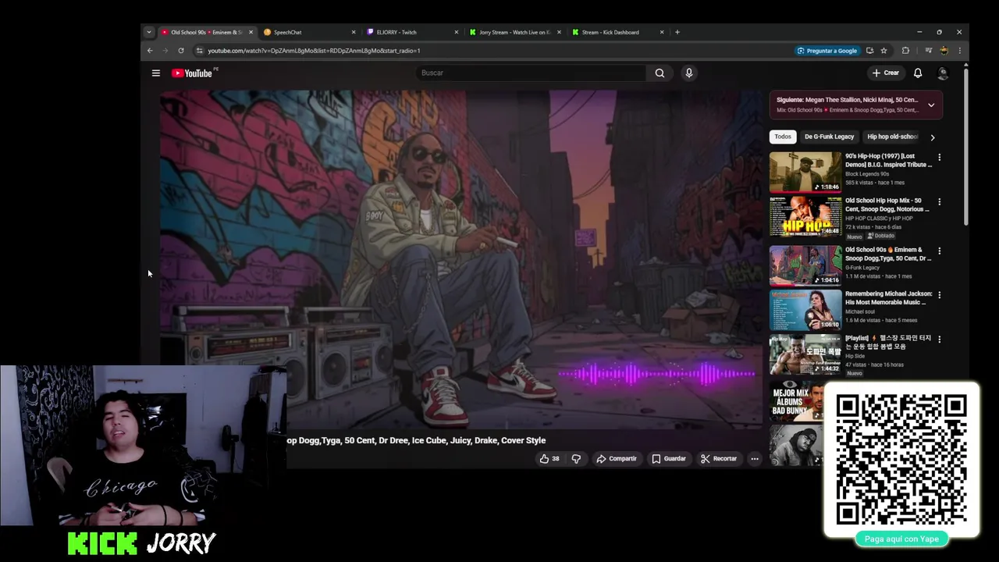Select the De G-Funk Legacy chip

coord(829,137)
